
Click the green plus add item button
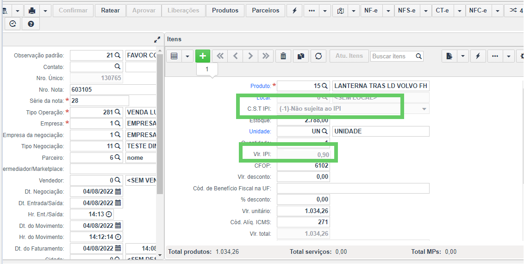coord(203,56)
